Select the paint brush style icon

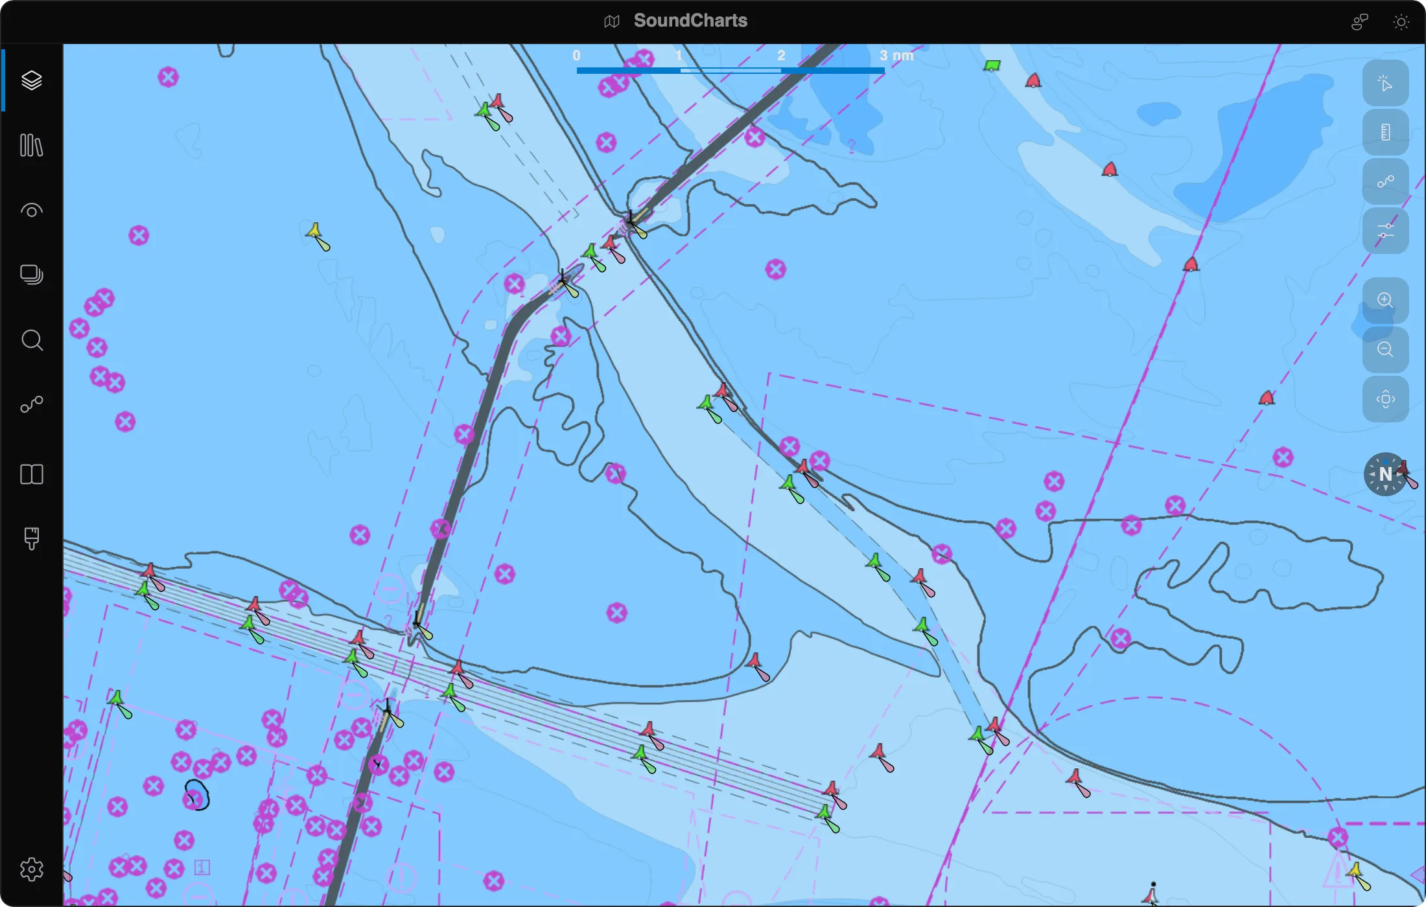point(32,538)
